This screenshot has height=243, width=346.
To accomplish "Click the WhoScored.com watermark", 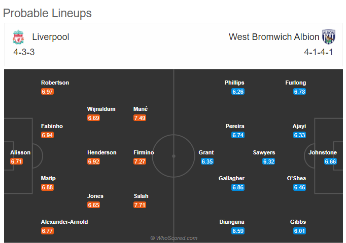I will pos(174,238).
